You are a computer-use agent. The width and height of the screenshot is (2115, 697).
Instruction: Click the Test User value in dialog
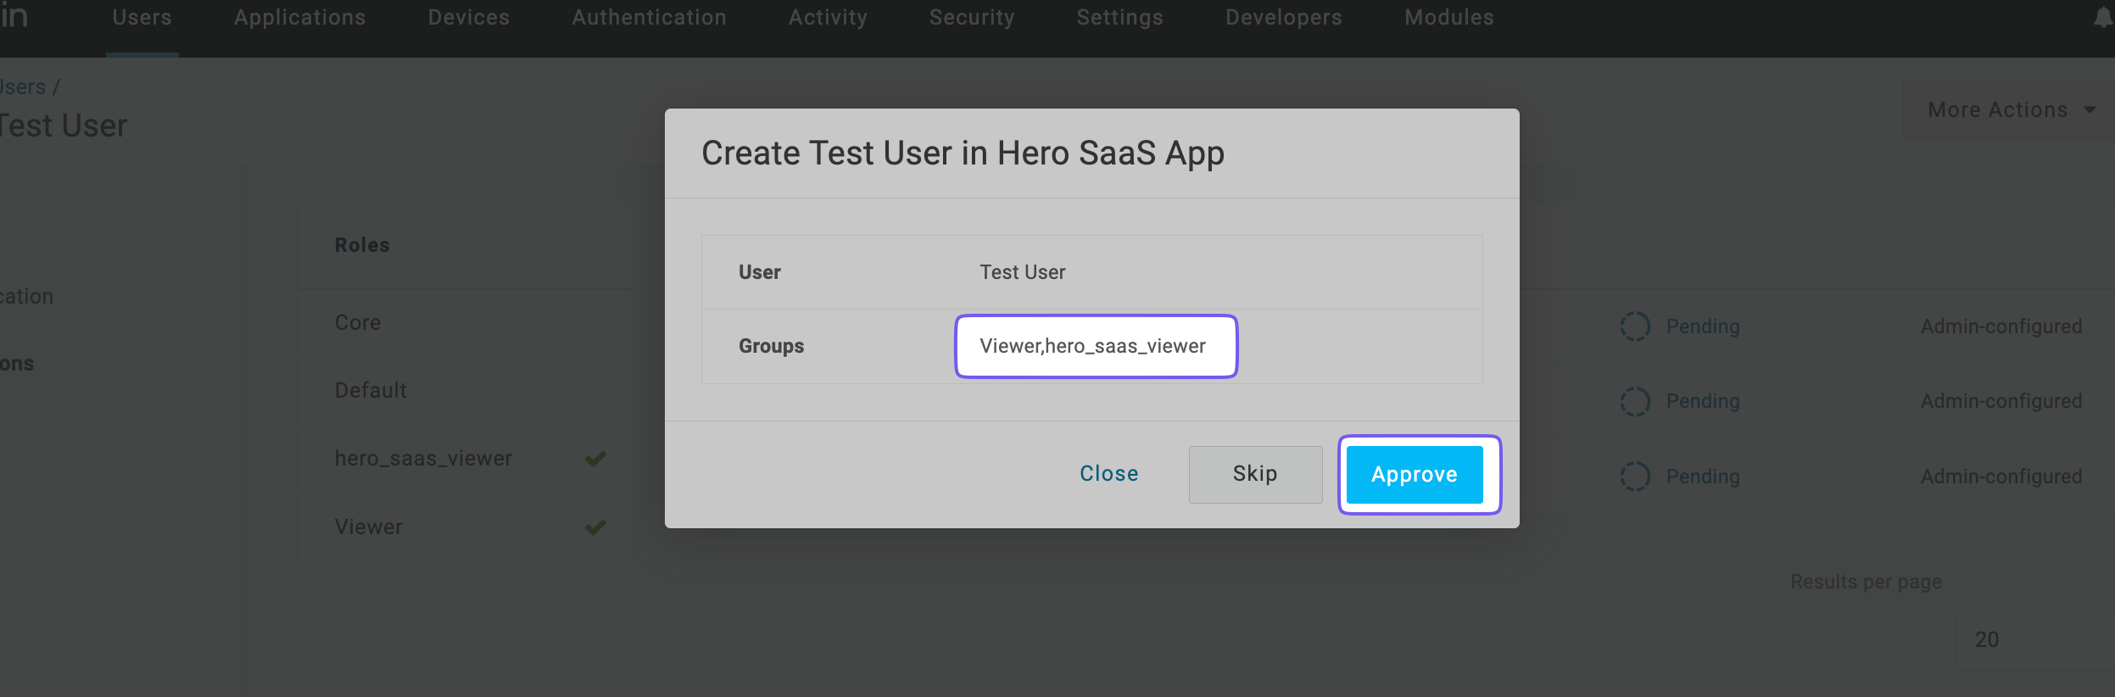1023,272
